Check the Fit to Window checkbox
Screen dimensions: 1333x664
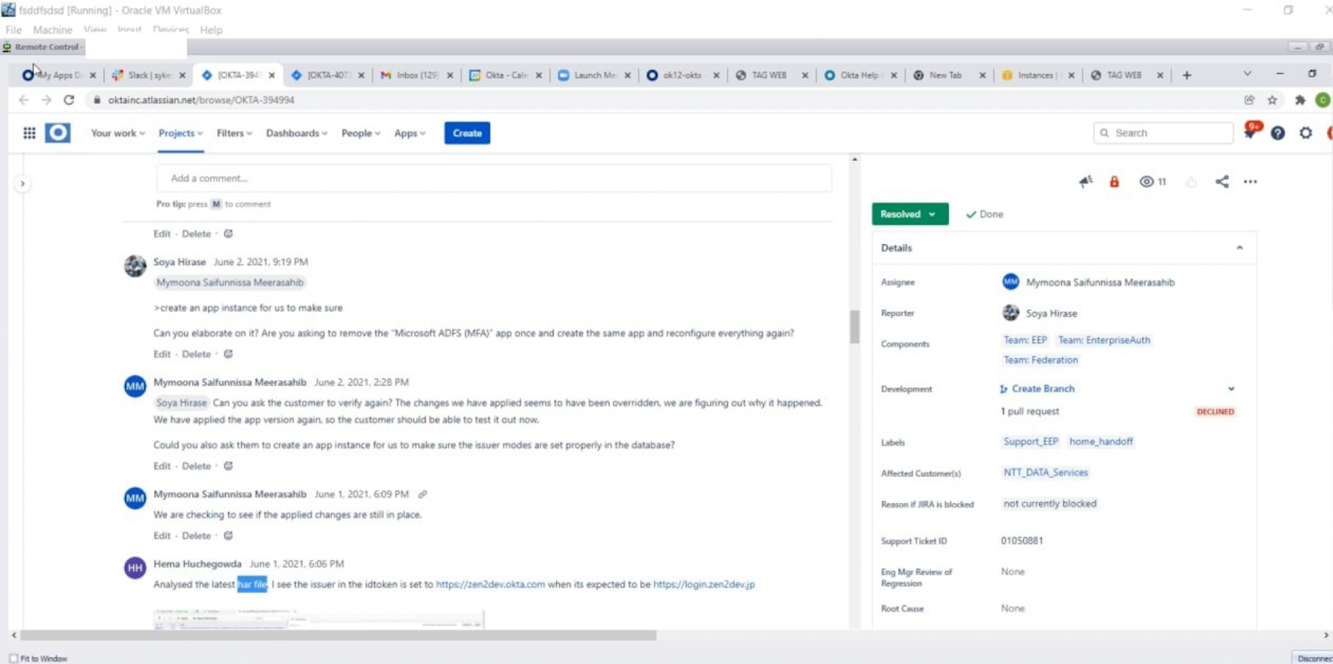coord(13,658)
